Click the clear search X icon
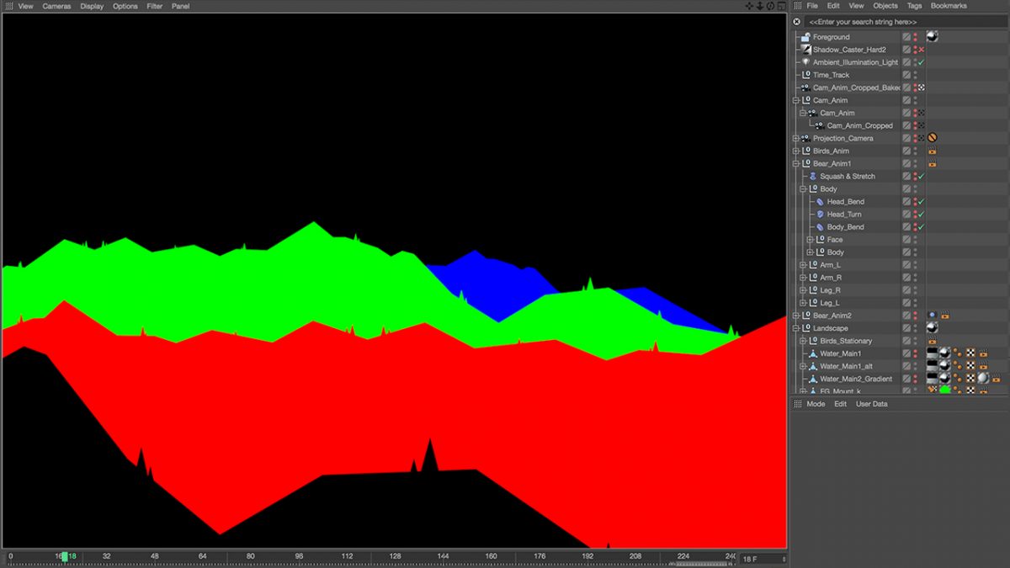Viewport: 1010px width, 568px height. click(797, 22)
